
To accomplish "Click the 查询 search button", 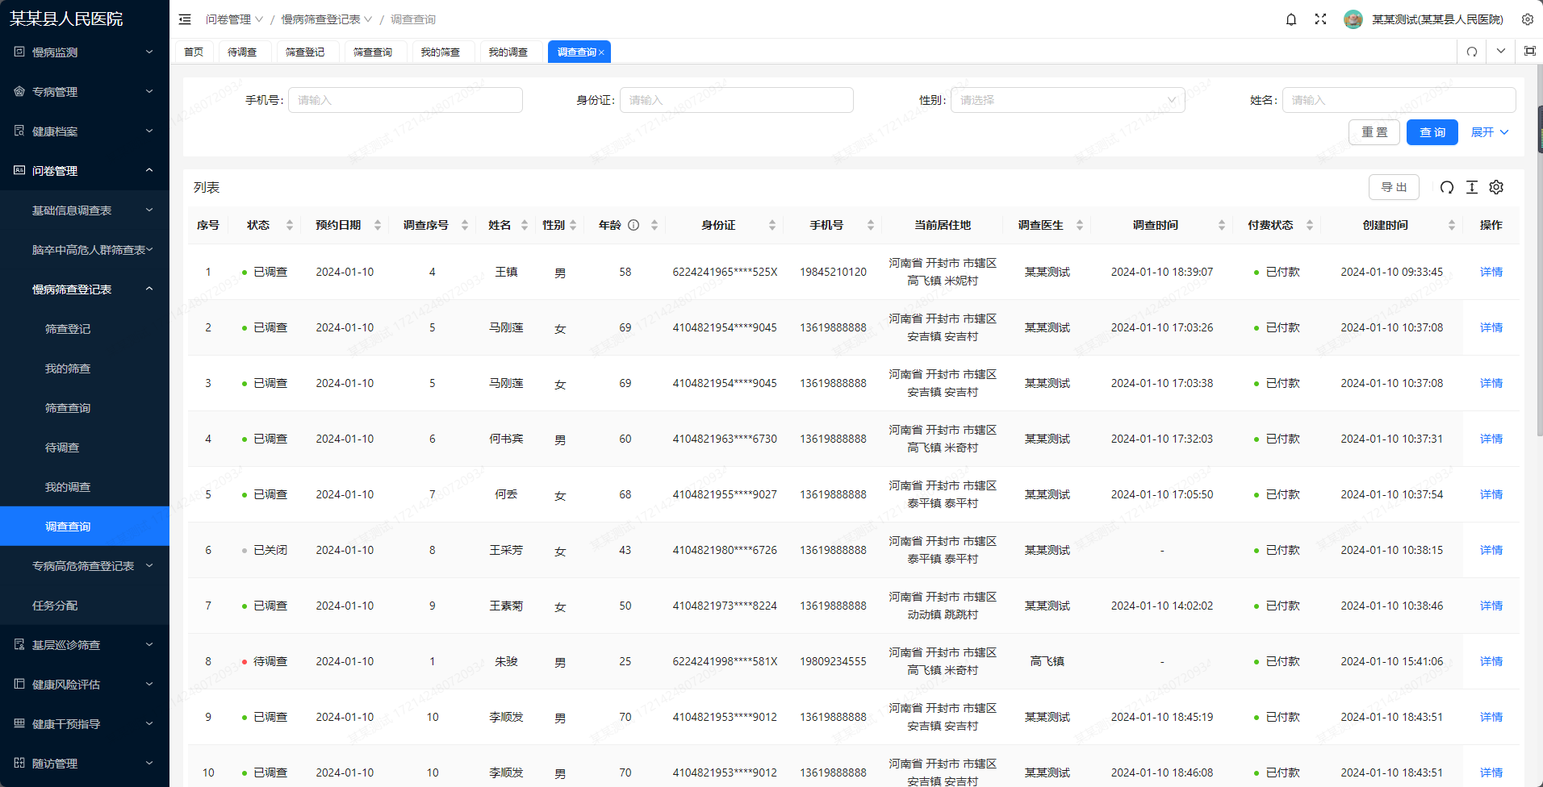I will coord(1432,132).
